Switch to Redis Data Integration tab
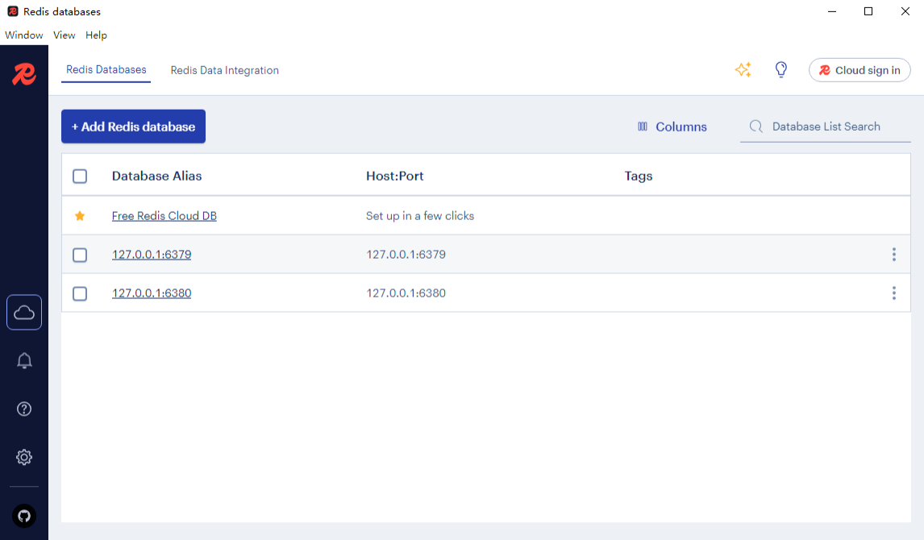Image resolution: width=924 pixels, height=540 pixels. 224,70
